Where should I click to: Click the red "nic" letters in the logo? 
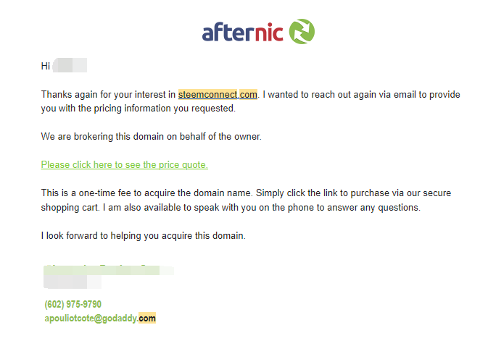(269, 32)
